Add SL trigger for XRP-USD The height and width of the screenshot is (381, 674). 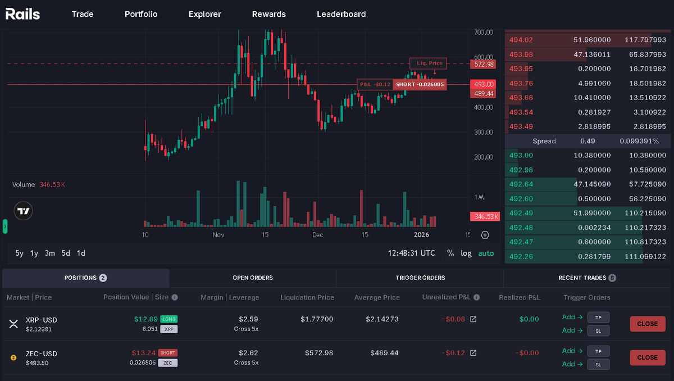(x=598, y=331)
